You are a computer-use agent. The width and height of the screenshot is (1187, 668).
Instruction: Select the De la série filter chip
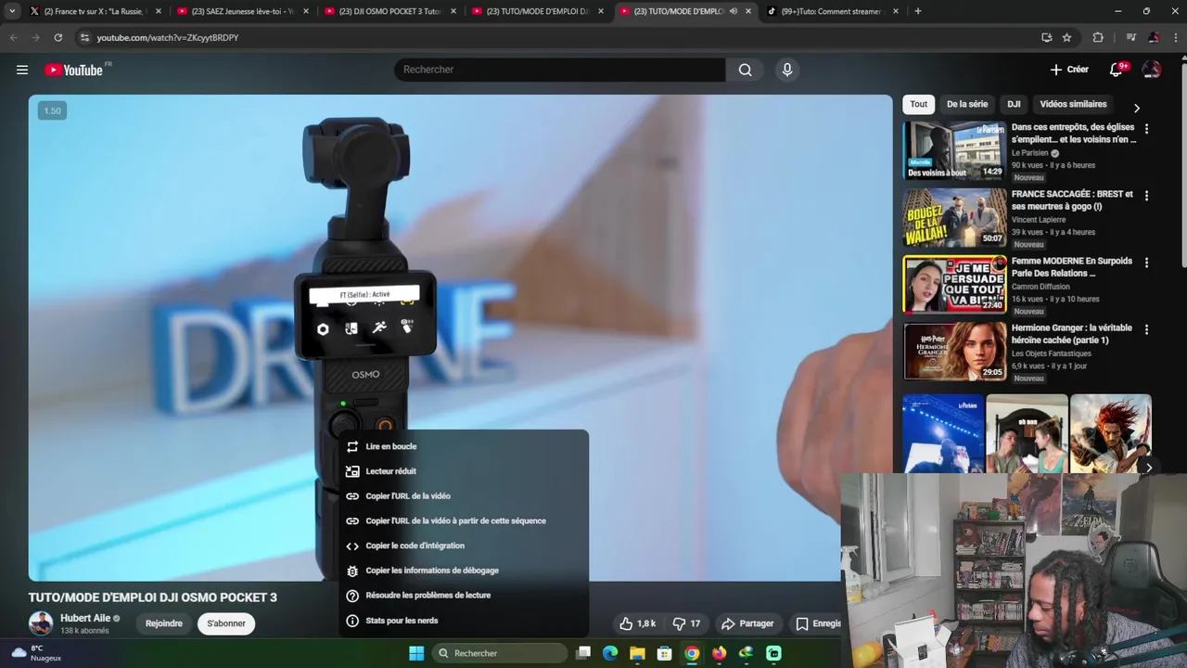point(967,104)
